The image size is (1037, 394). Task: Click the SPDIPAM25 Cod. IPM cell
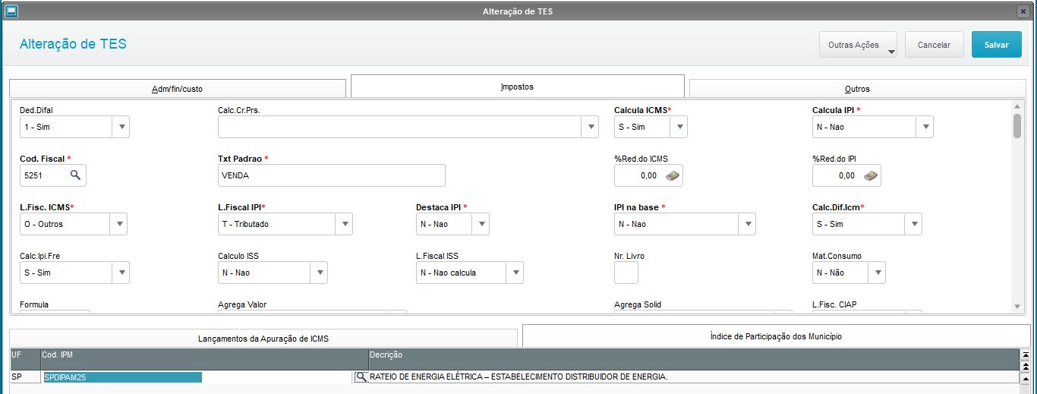198,377
